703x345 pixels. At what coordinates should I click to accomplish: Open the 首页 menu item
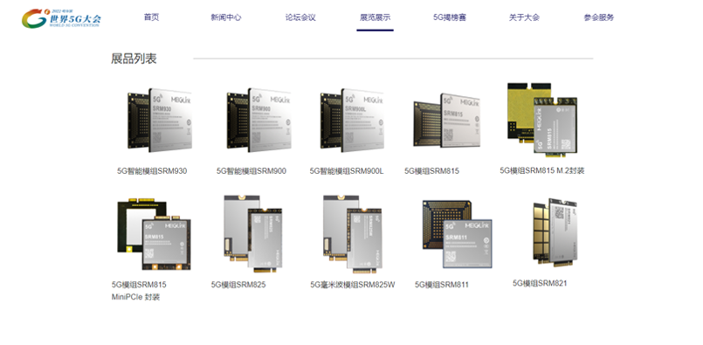pos(152,17)
